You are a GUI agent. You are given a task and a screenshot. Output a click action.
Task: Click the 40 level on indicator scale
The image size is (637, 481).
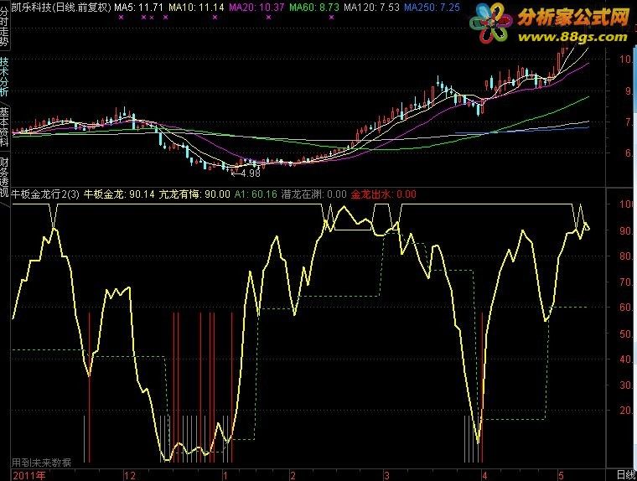(625, 359)
